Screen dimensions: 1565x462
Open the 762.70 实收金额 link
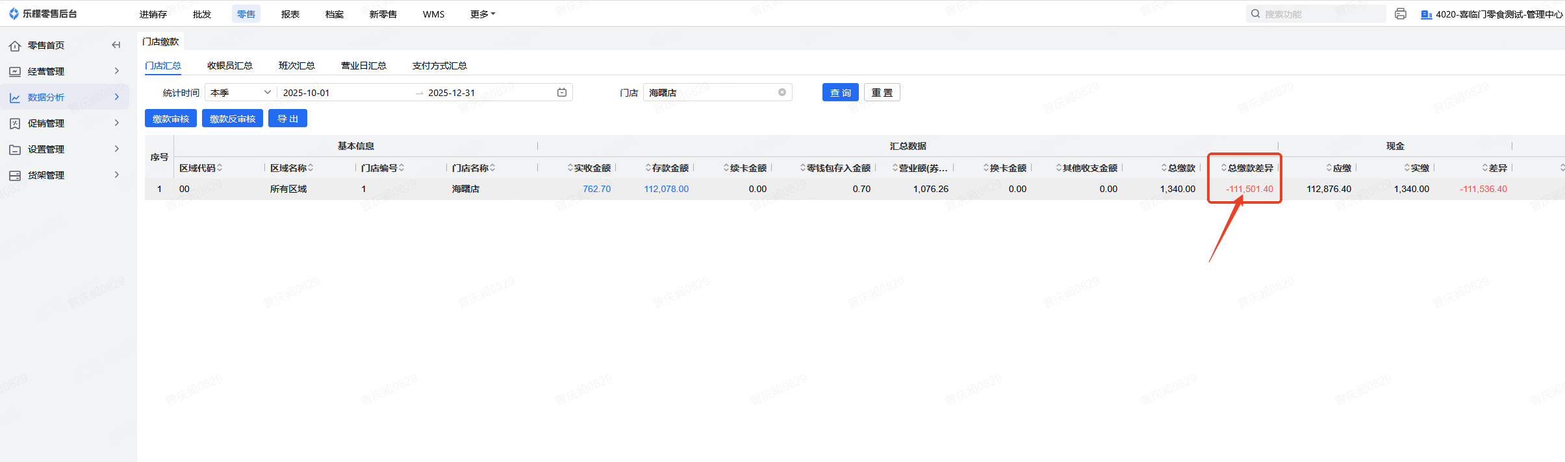click(x=597, y=189)
